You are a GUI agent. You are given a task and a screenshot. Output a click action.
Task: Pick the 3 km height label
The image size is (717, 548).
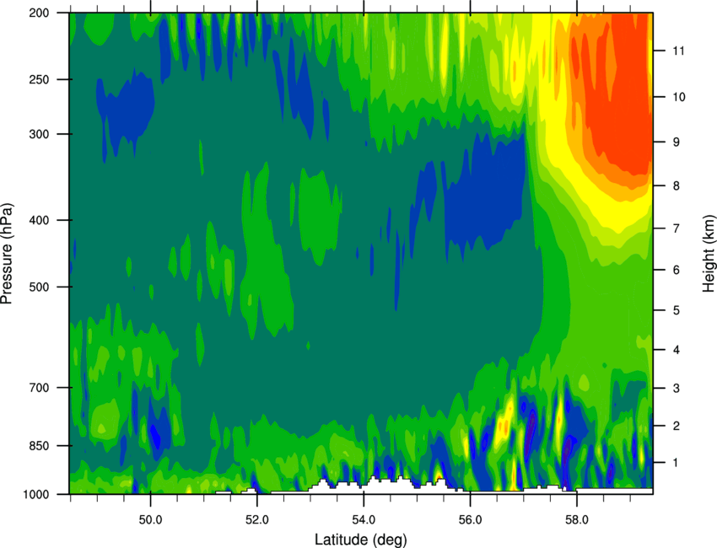pos(677,389)
